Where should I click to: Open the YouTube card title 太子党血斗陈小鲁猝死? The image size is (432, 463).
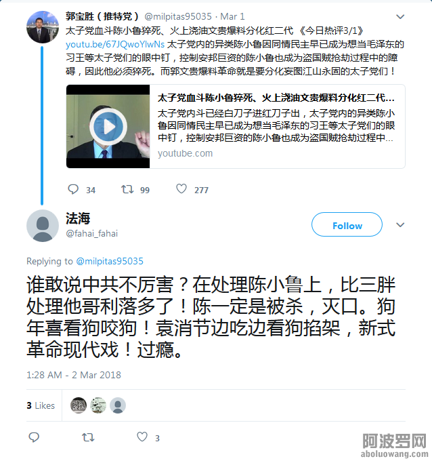click(x=276, y=98)
